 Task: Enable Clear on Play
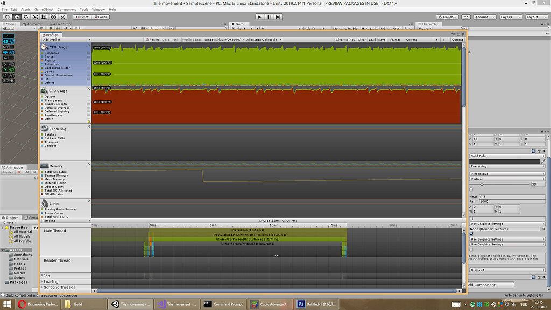click(x=345, y=39)
